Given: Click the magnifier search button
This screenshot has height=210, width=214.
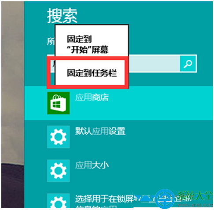Looking at the screenshot, I should click(188, 63).
